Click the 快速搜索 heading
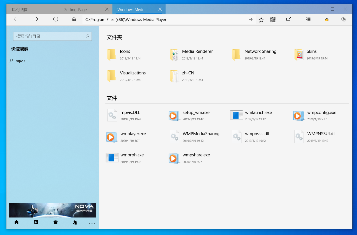Screen dimensions: 357x235 [20, 49]
